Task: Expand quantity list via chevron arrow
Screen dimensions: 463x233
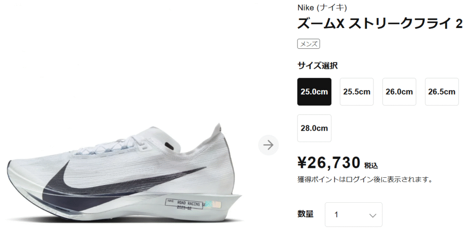Action: [373, 215]
